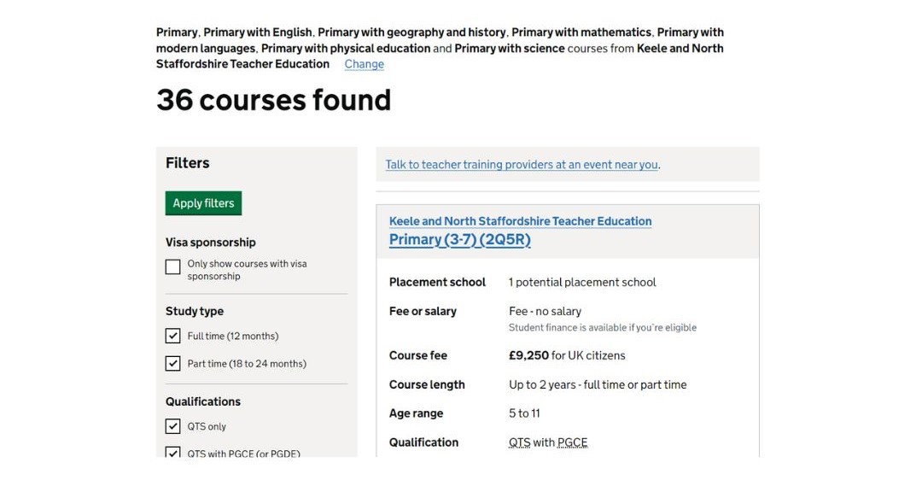922x486 pixels.
Task: Click the green Apply filters button
Action: point(203,203)
